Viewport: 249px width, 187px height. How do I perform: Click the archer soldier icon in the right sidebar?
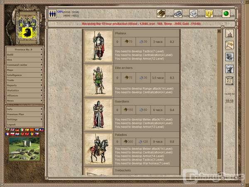(229, 69)
